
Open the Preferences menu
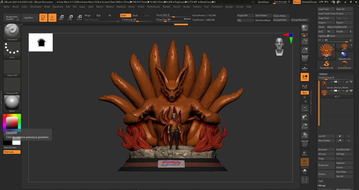[153, 7]
